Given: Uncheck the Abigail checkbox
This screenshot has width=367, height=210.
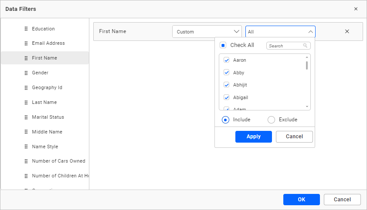Looking at the screenshot, I should click(227, 97).
